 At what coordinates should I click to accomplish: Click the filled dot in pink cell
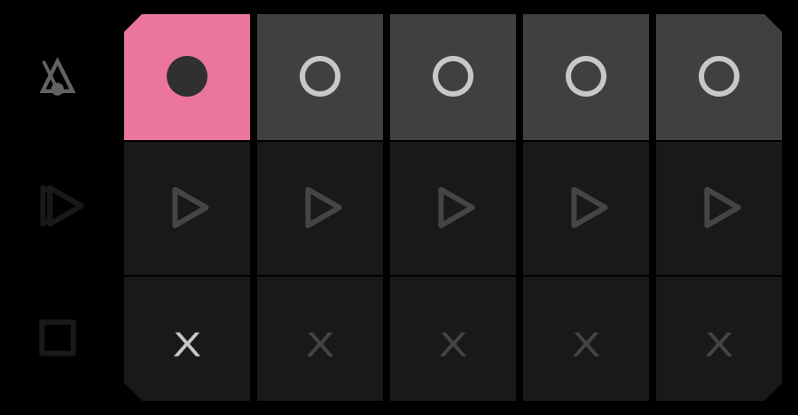pyautogui.click(x=187, y=76)
